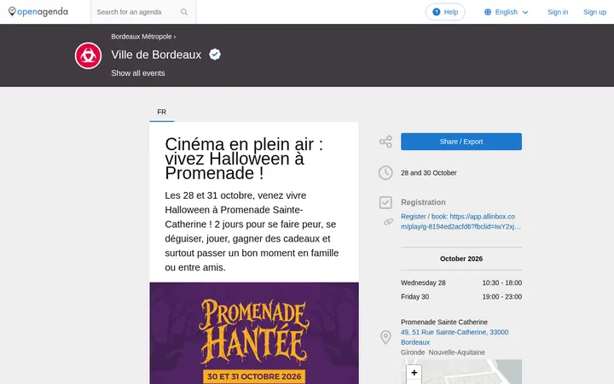Select the Friday 30 schedule row
This screenshot has height=384, width=614.
click(460, 297)
